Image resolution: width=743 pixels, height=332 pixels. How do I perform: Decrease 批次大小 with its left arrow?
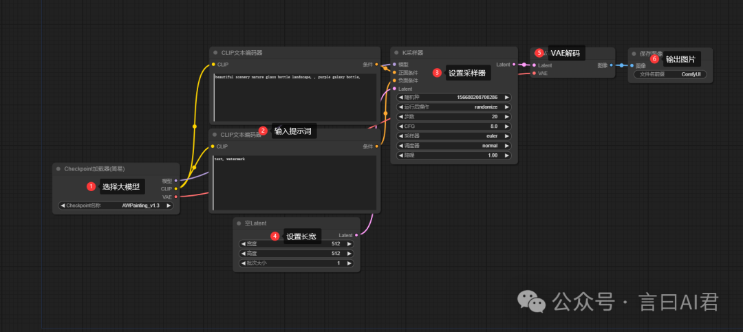(x=243, y=263)
